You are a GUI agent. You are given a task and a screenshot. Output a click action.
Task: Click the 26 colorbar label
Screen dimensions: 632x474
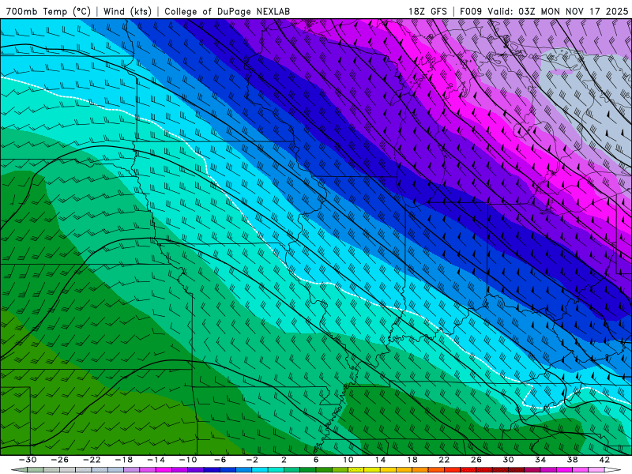point(476,460)
